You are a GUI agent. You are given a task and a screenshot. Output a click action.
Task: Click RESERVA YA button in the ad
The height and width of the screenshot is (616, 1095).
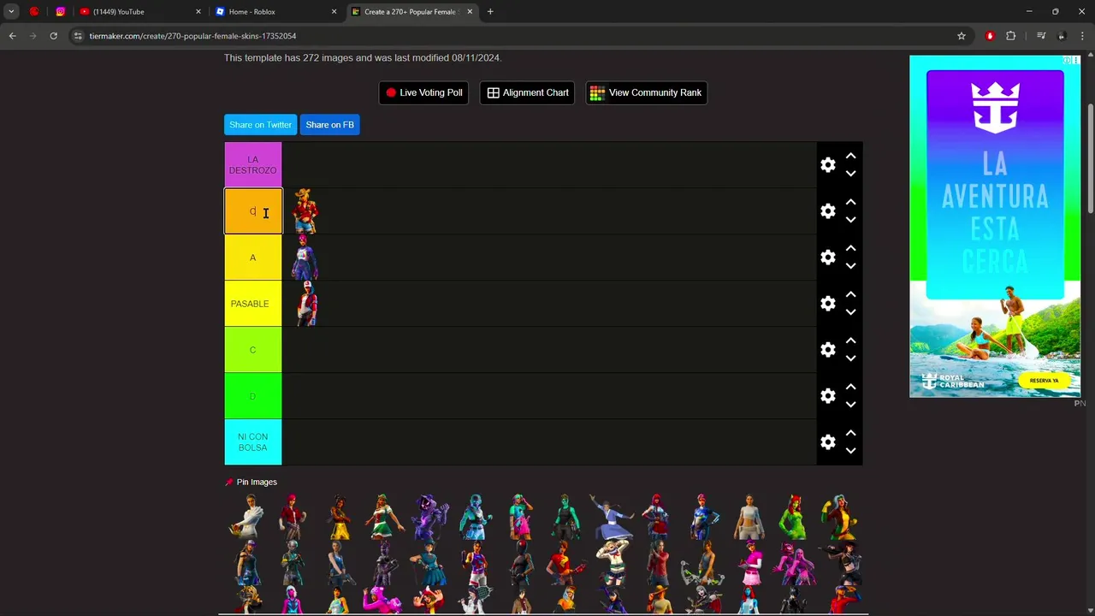pos(1044,381)
